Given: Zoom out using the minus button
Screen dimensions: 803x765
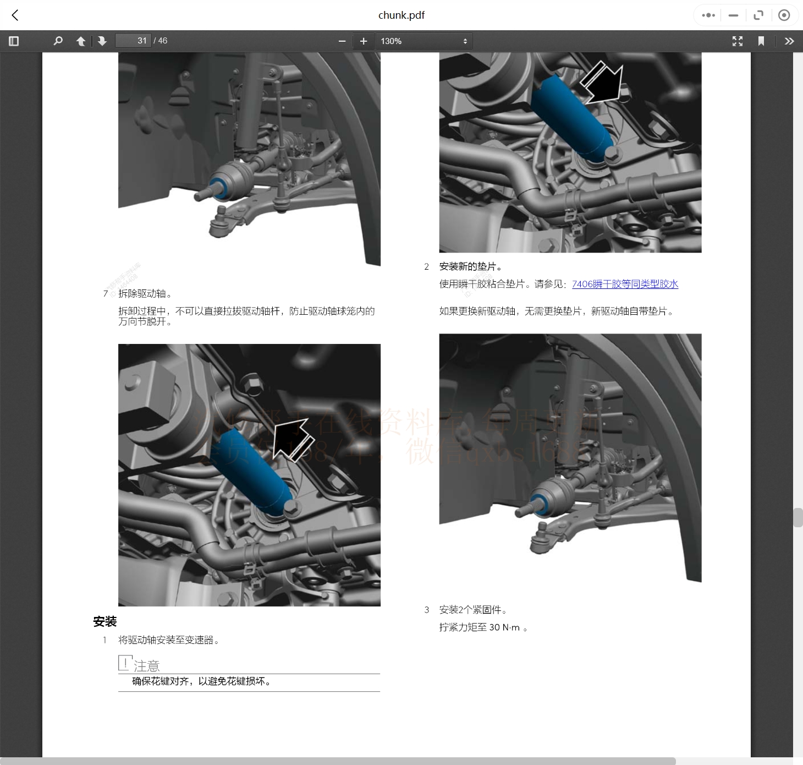Looking at the screenshot, I should click(342, 41).
